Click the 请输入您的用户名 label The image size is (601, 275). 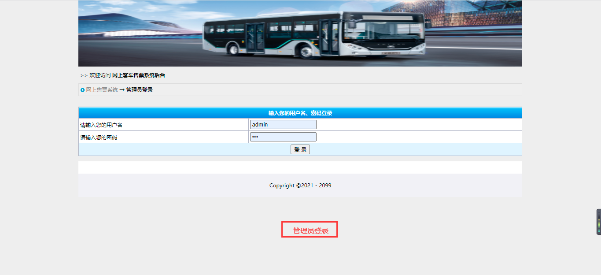pos(101,125)
